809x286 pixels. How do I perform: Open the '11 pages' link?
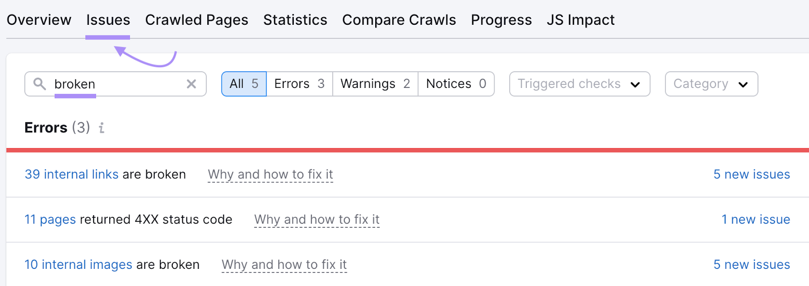point(50,219)
